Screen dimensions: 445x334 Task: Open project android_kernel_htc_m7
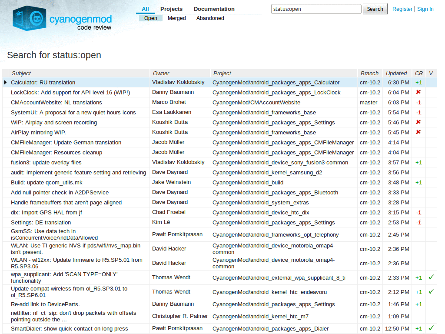(261, 317)
